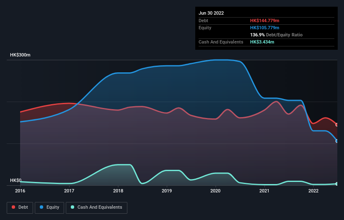This screenshot has height=220, width=344.
Task: Click the blue Equity legend dot
Action: 41,207
